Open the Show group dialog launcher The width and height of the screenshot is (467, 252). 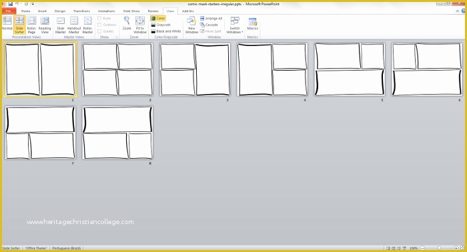point(117,37)
